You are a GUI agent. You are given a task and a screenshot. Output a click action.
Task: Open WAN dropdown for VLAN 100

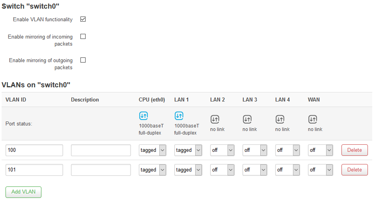(x=320, y=150)
